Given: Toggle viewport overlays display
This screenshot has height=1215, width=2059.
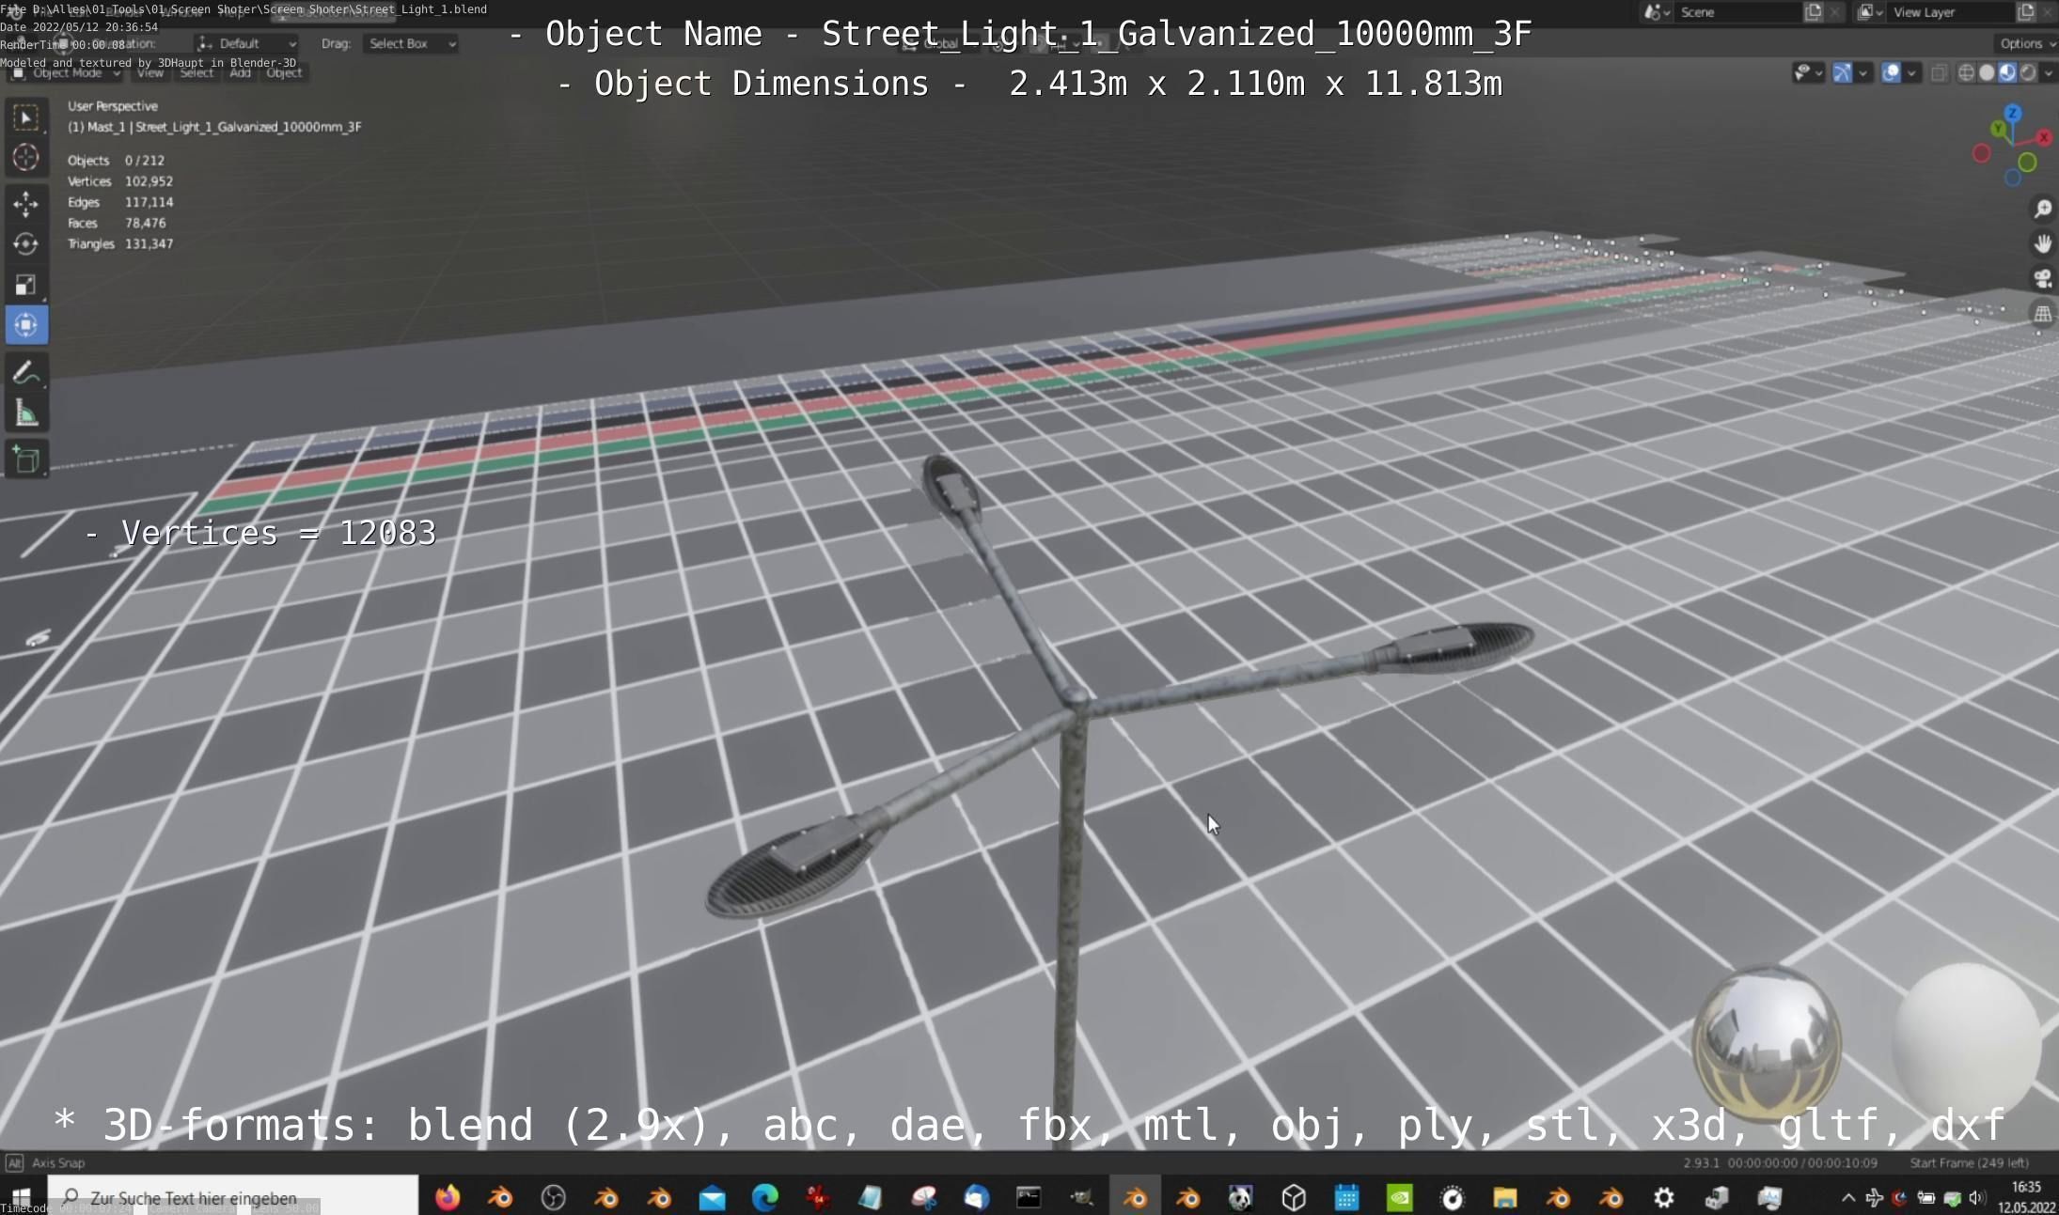Looking at the screenshot, I should [1891, 72].
